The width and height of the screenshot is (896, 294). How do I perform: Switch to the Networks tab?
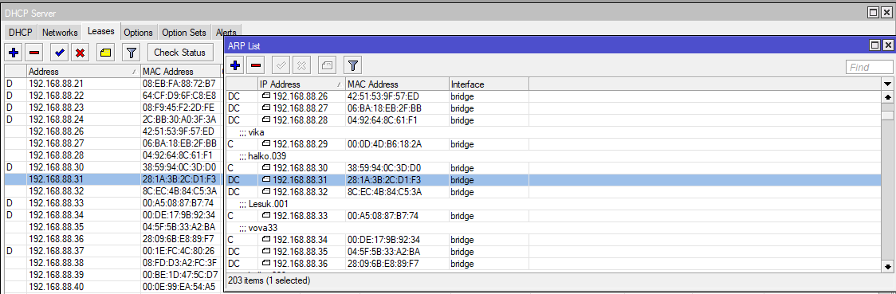point(60,33)
